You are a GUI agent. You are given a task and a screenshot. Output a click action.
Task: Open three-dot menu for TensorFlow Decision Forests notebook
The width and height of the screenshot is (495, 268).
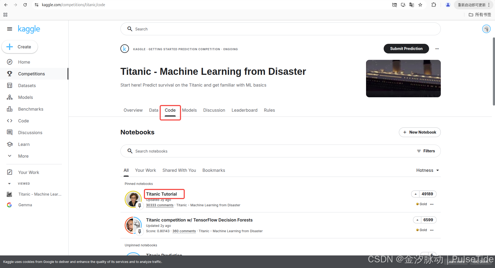coord(432,230)
